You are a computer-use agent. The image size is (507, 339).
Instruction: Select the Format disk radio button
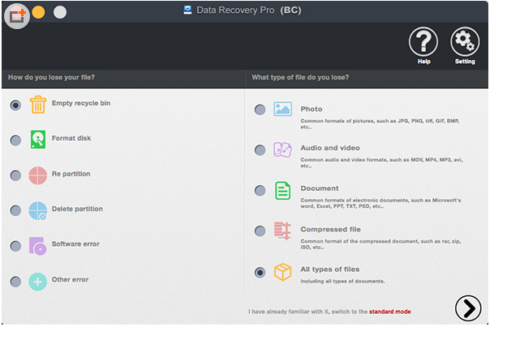[15, 140]
